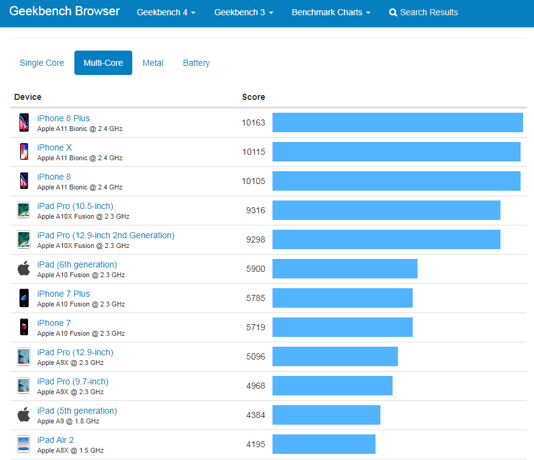Open the iPhone 8 device link
Image resolution: width=534 pixels, height=460 pixels.
(x=54, y=177)
